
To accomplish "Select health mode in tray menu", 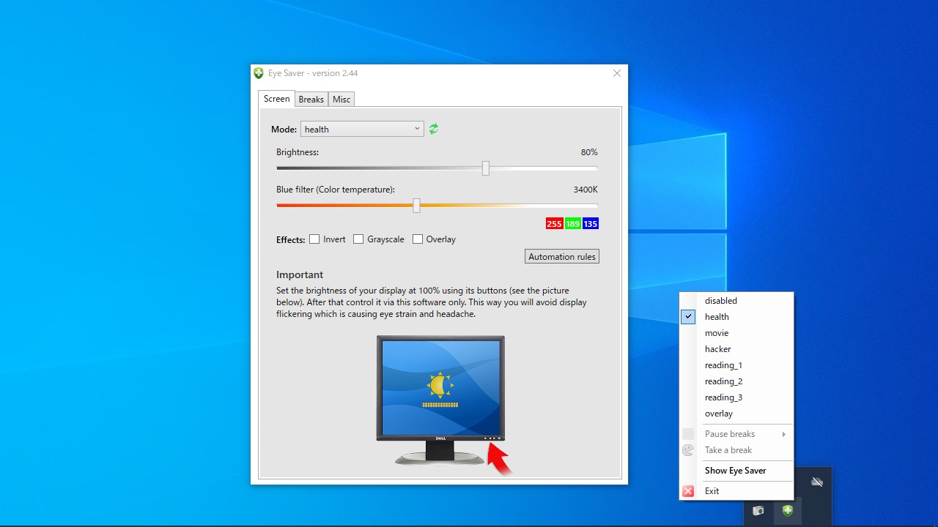I will tap(736, 317).
